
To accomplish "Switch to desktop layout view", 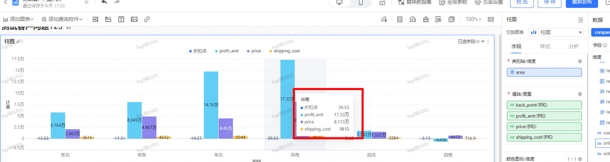I will point(339,3).
